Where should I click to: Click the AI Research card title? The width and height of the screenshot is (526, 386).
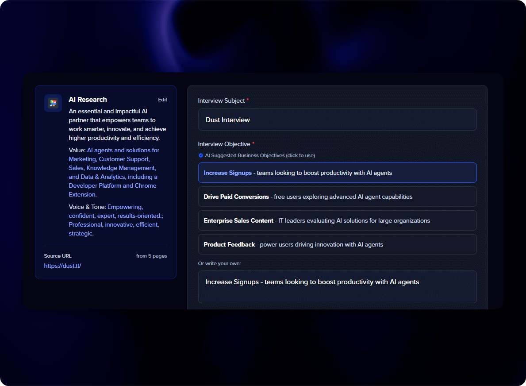pos(88,100)
